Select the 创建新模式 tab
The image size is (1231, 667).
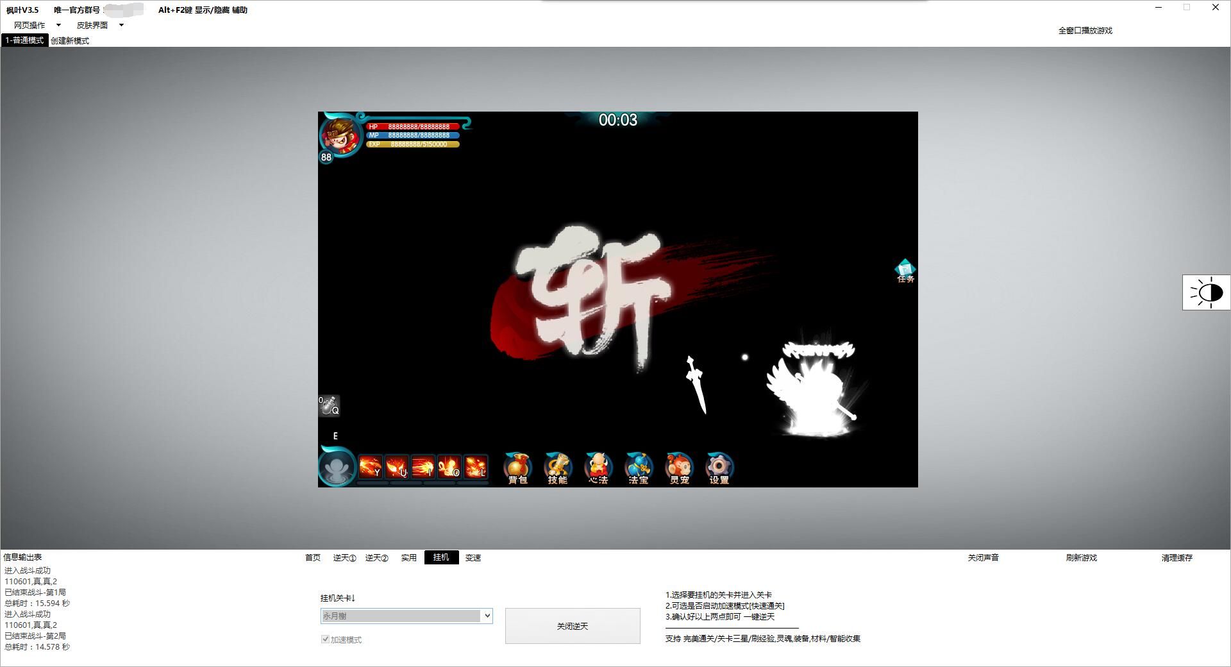click(x=70, y=40)
